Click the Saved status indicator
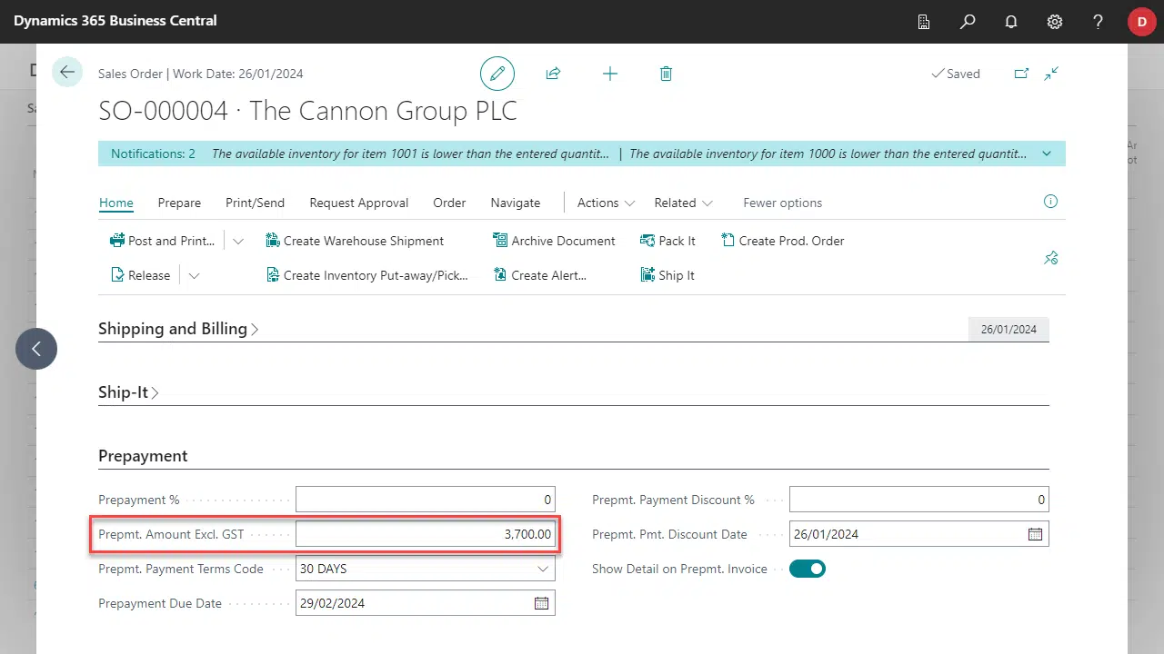 tap(956, 74)
